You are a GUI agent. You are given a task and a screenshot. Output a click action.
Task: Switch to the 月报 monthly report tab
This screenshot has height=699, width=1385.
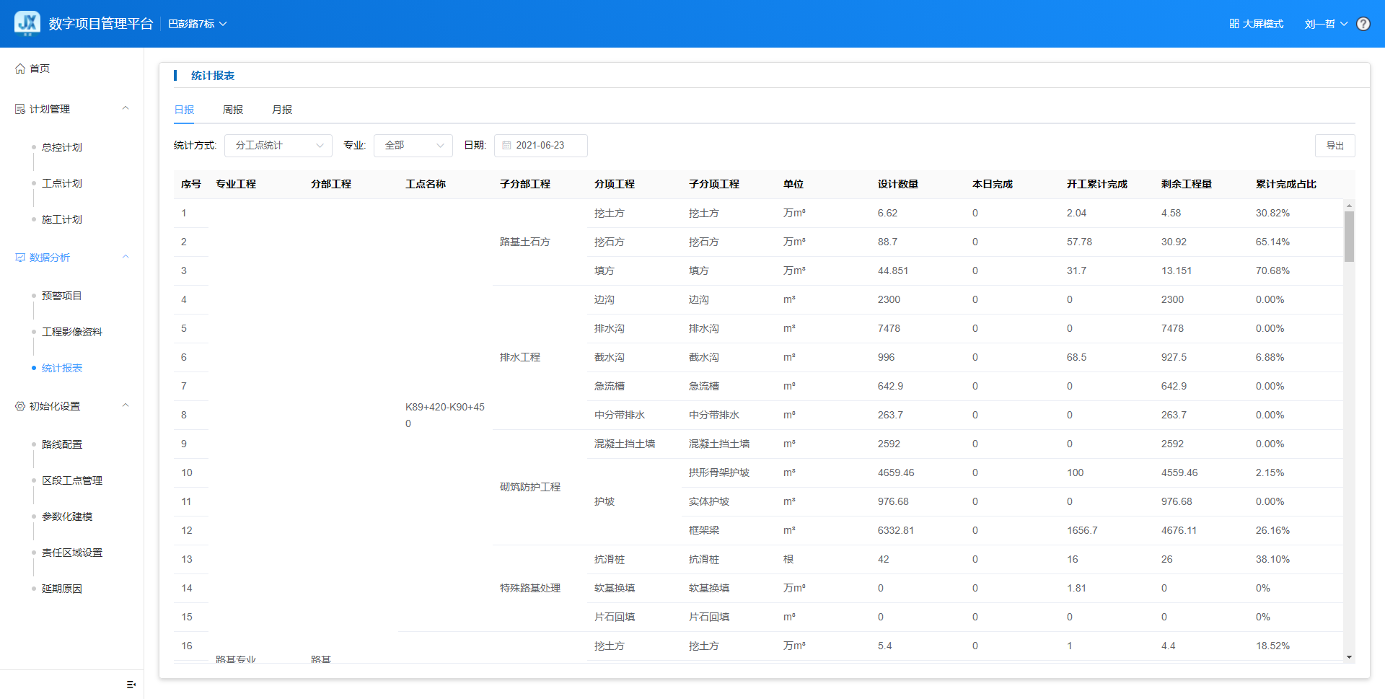[x=281, y=110]
